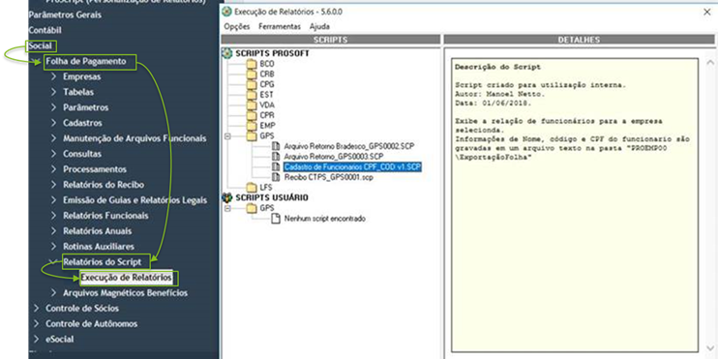
Task: Open Manutenção de Arquivos Funcionais
Action: (135, 138)
